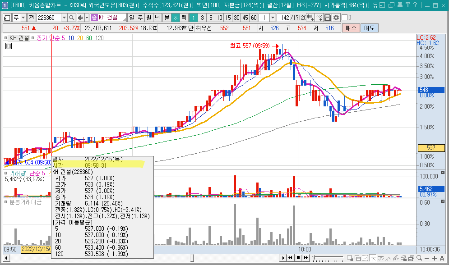
Task: Choose the 3 interval button
Action: click(202, 18)
